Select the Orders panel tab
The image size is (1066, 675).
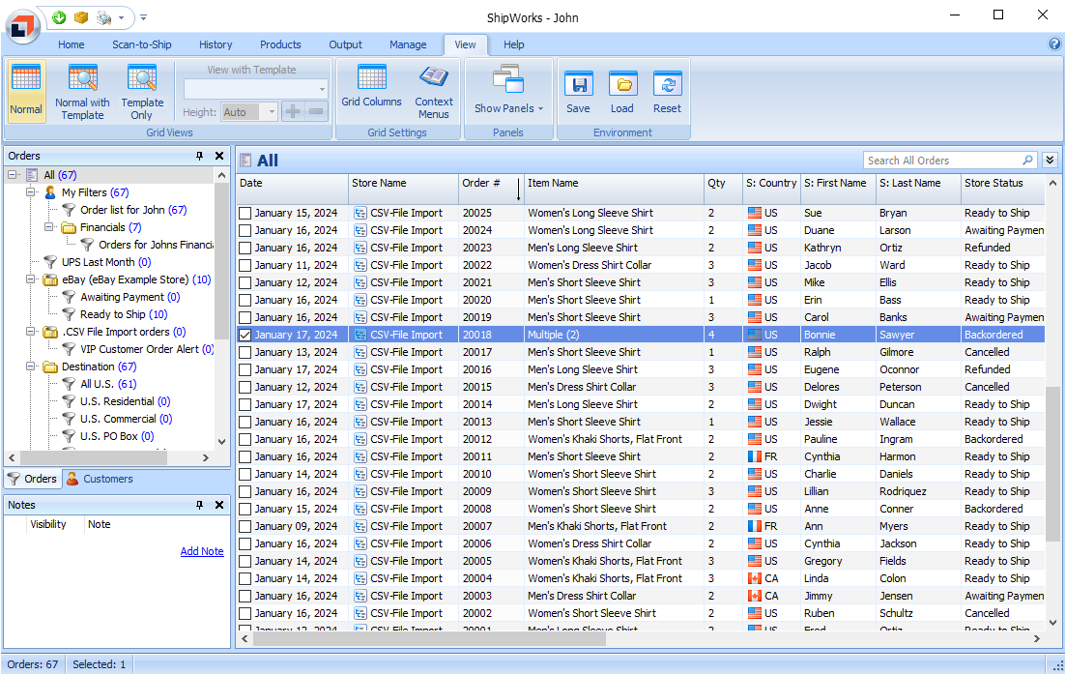[33, 479]
